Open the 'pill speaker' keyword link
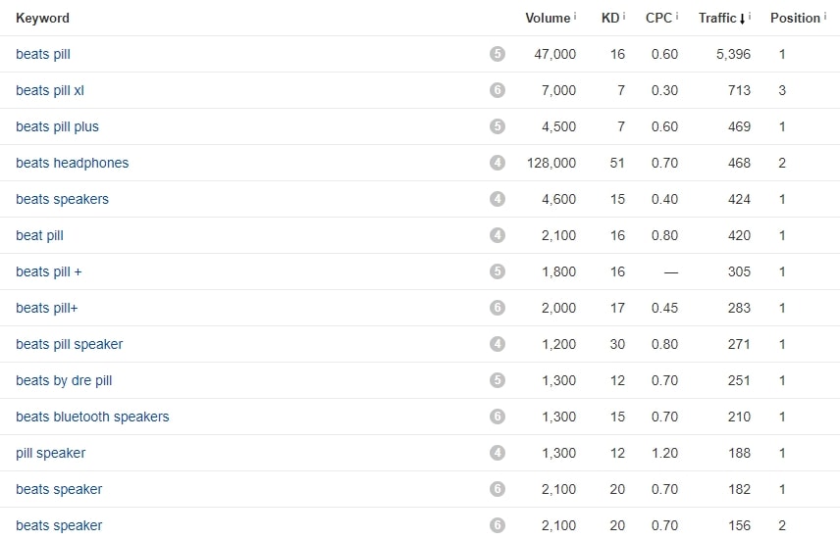The image size is (840, 540). click(x=50, y=454)
